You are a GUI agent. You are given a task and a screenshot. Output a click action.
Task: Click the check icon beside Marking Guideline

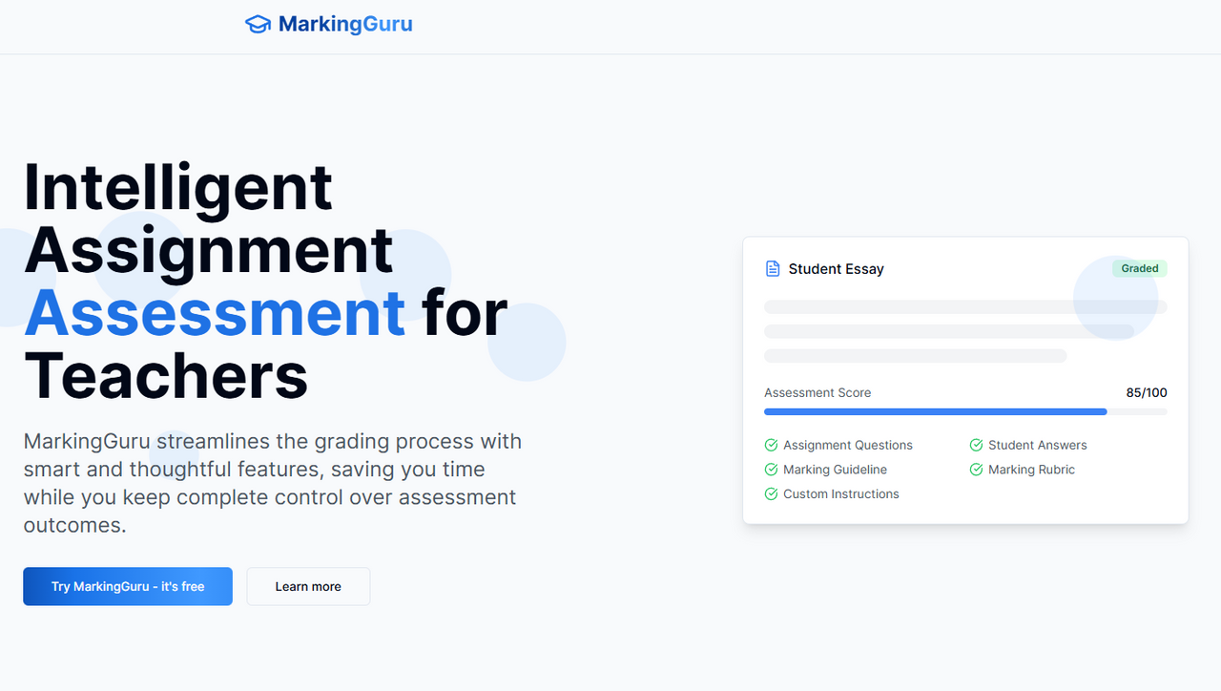click(x=771, y=470)
